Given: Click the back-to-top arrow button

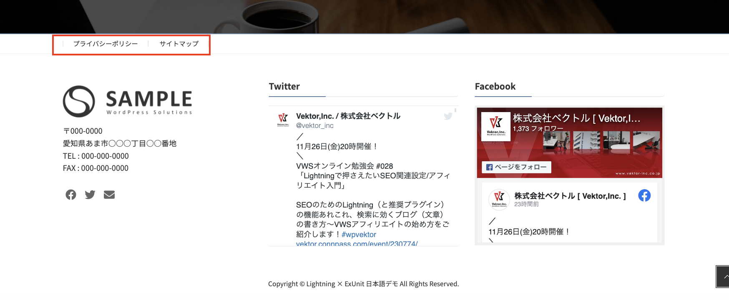Looking at the screenshot, I should tap(723, 276).
